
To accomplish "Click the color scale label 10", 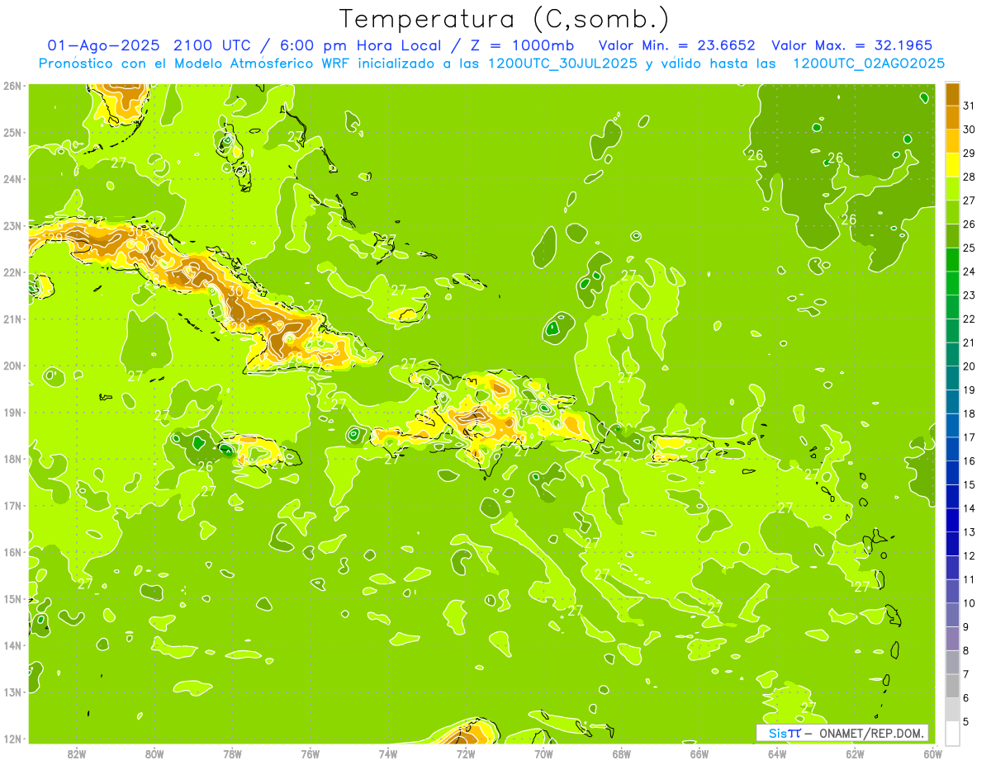I will pyautogui.click(x=970, y=603).
